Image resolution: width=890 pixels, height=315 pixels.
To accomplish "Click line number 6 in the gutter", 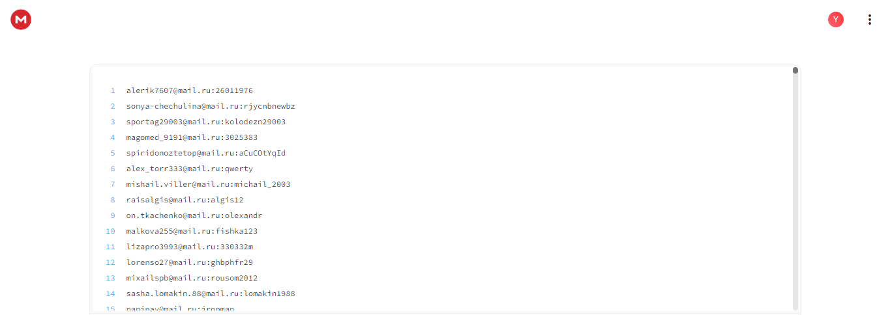I will click(x=113, y=169).
